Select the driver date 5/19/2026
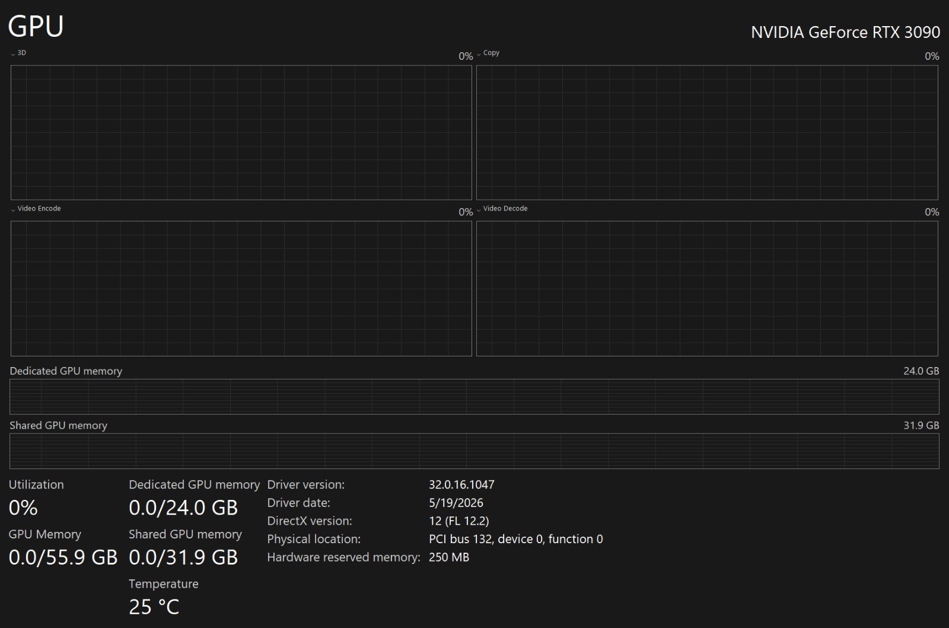This screenshot has width=949, height=628. [x=456, y=503]
